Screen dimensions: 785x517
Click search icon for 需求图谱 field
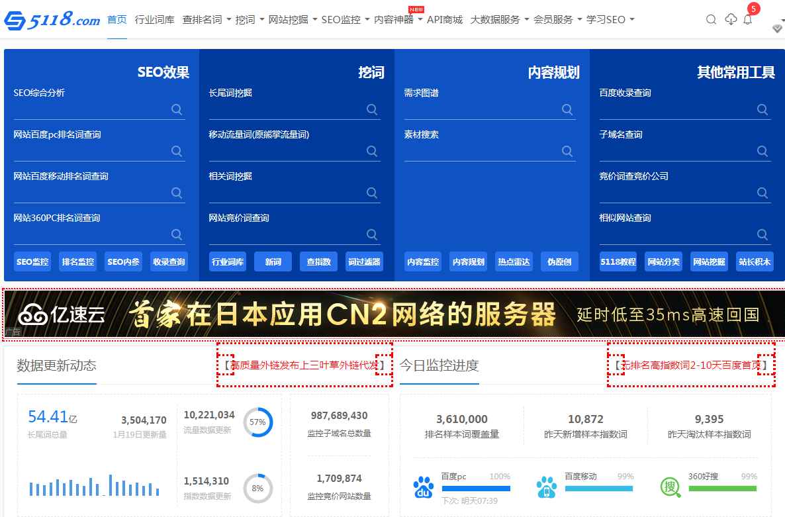coord(567,110)
